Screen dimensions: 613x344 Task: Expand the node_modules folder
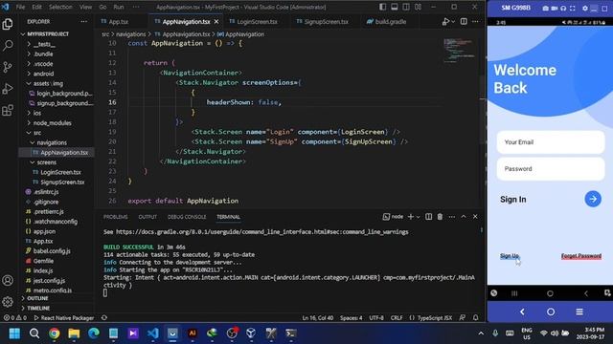point(52,123)
